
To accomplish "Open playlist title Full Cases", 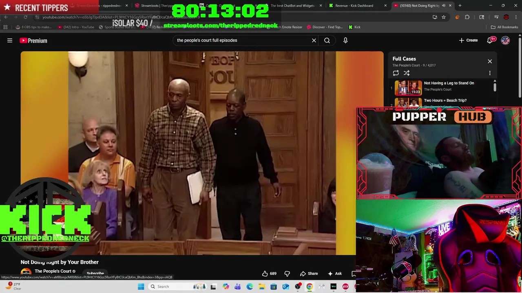I will [x=404, y=59].
